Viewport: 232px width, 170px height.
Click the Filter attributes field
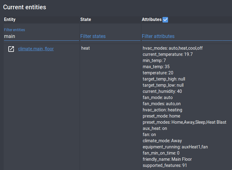point(185,36)
